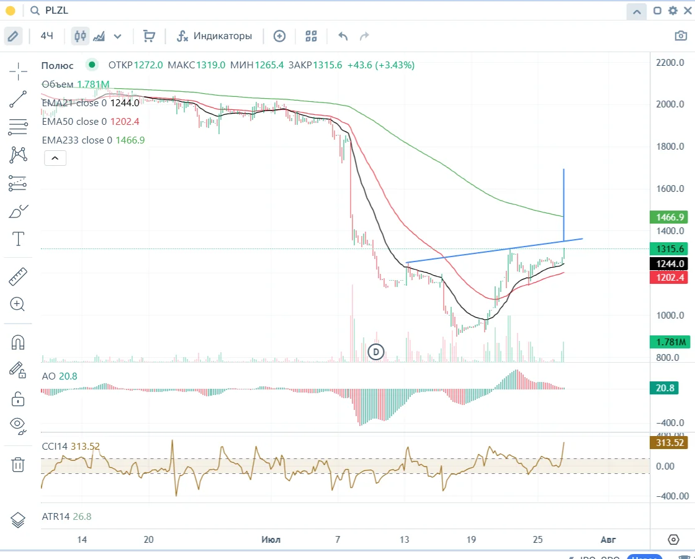
Task: Collapse panel with top chevron button
Action: coord(637,12)
